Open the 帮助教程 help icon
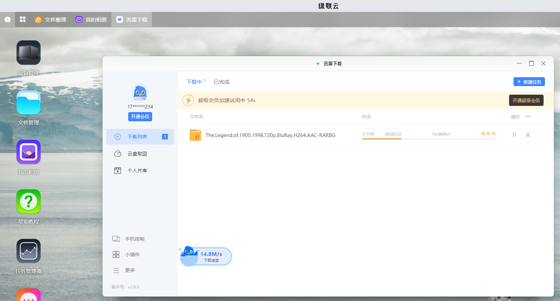The image size is (560, 301). coord(28,202)
